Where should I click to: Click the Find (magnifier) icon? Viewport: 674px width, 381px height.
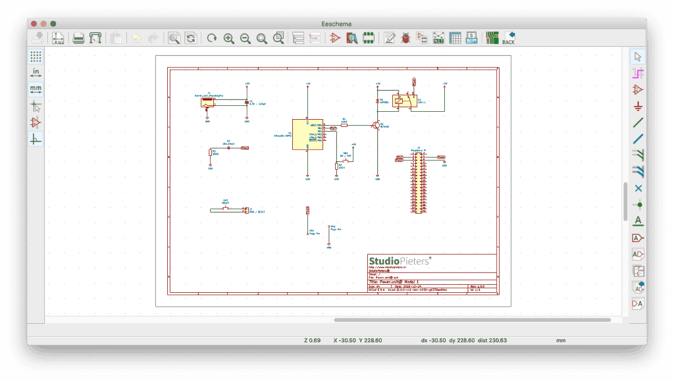coord(174,38)
